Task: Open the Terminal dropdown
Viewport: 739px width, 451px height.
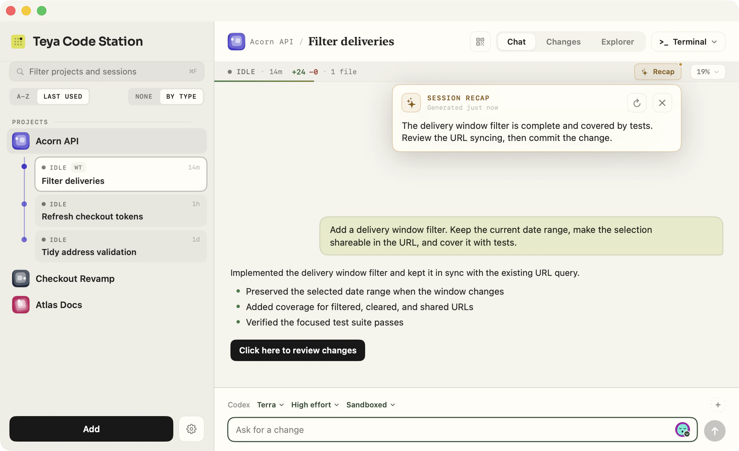Action: pos(688,42)
